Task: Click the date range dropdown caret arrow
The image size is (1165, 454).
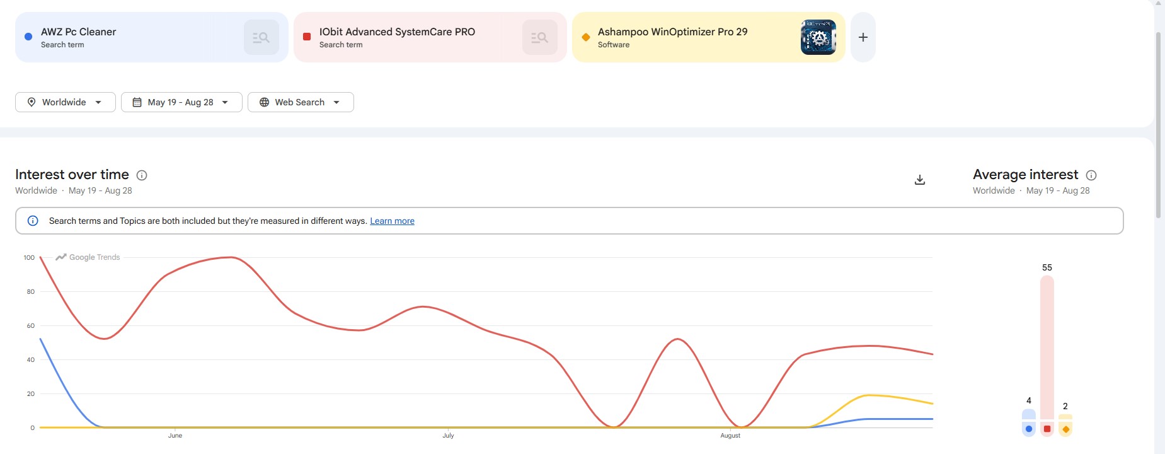Action: tap(225, 102)
